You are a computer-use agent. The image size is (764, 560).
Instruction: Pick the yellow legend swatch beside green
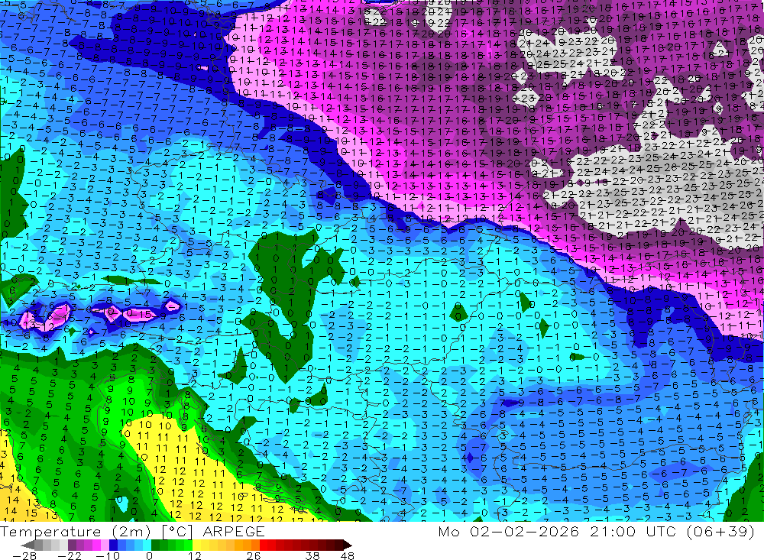pyautogui.click(x=196, y=545)
